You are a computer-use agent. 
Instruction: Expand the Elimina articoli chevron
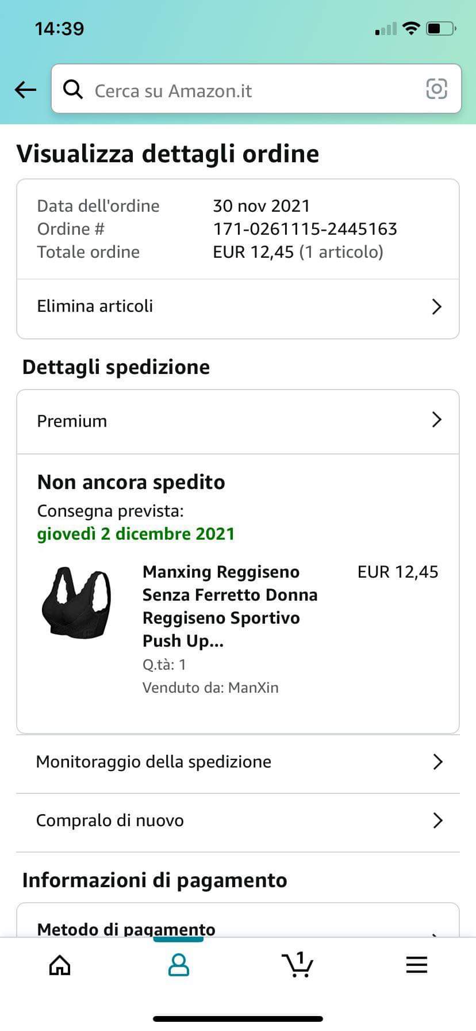coord(437,307)
